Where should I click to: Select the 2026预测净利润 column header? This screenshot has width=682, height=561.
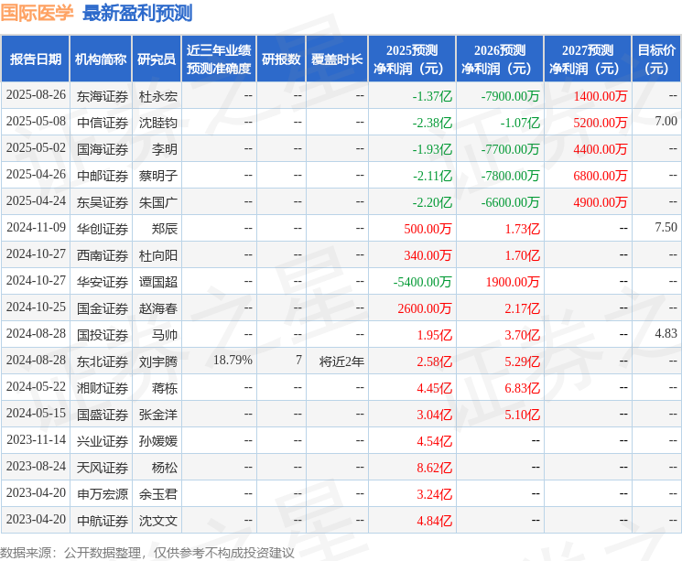tap(500, 59)
